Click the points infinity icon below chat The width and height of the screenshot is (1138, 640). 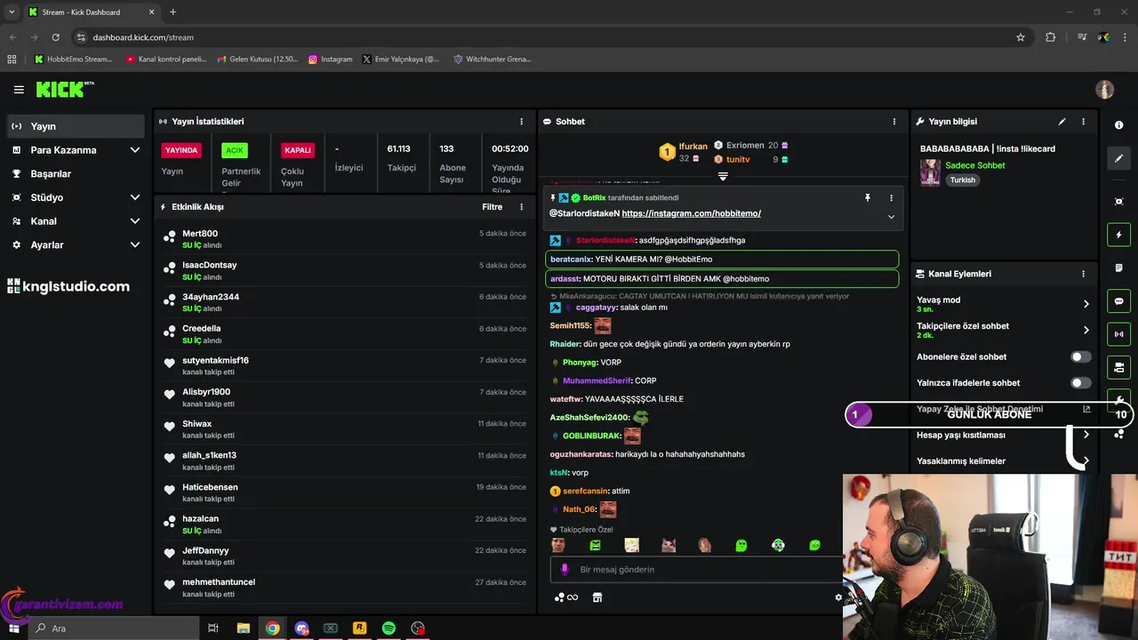566,597
